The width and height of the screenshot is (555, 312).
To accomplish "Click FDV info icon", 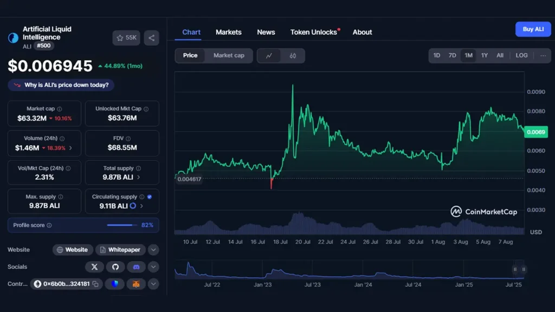I will 128,138.
